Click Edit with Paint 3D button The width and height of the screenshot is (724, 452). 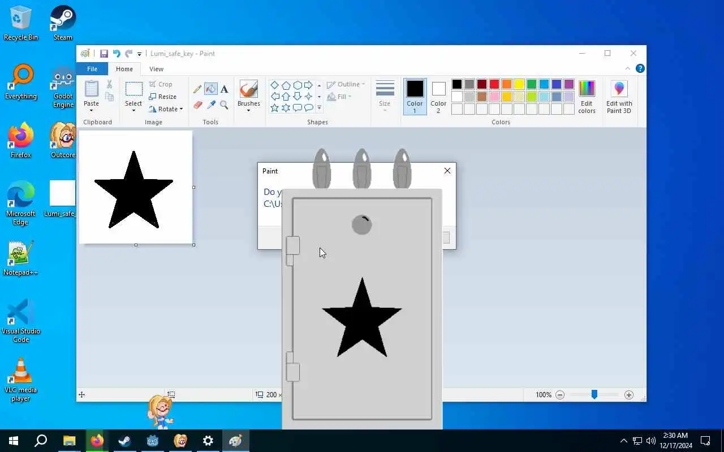pyautogui.click(x=619, y=97)
